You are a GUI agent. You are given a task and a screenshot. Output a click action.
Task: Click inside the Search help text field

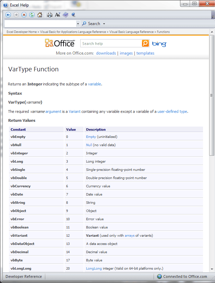coord(111,44)
